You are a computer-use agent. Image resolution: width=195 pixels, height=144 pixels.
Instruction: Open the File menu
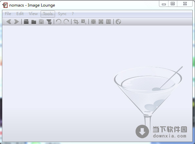coord(8,14)
